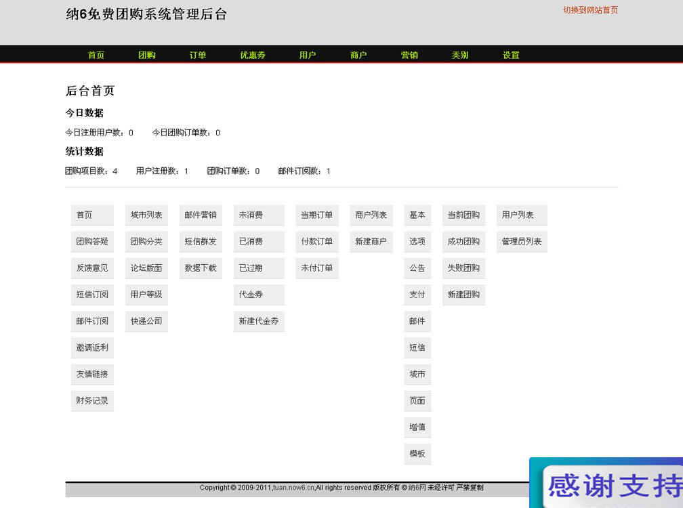Viewport: 683px width, 508px height.
Task: Open the 支付 settings shortcut
Action: coord(417,295)
